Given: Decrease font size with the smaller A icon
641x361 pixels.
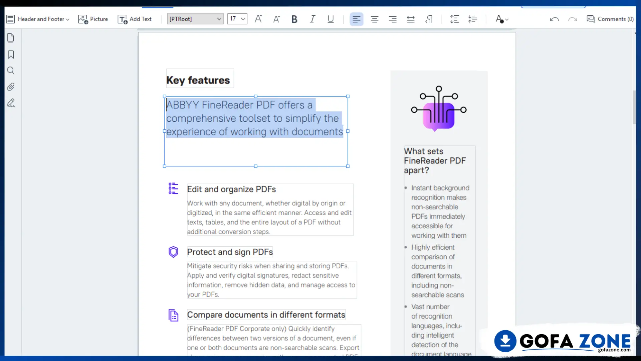Looking at the screenshot, I should [276, 19].
